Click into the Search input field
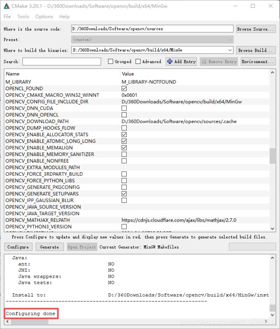 coord(62,62)
